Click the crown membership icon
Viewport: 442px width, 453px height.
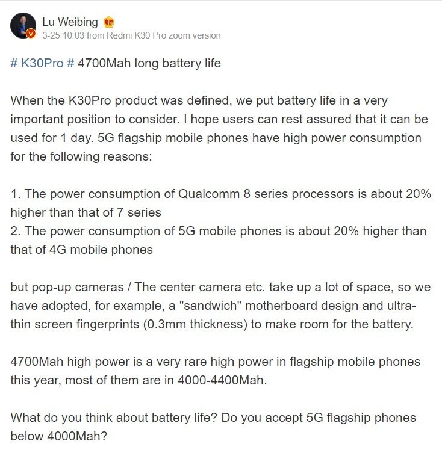point(109,22)
